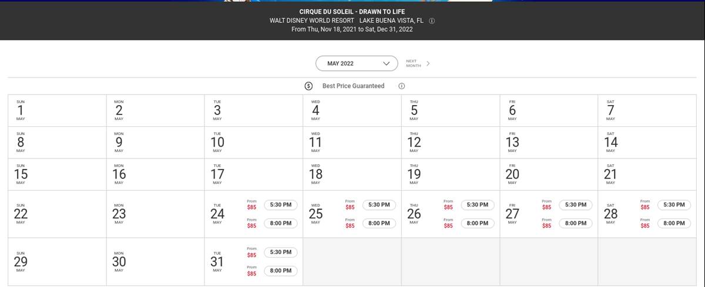Screen dimensions: 705x287
Task: Click the Best Price Guaranteed label
Action: 353,86
